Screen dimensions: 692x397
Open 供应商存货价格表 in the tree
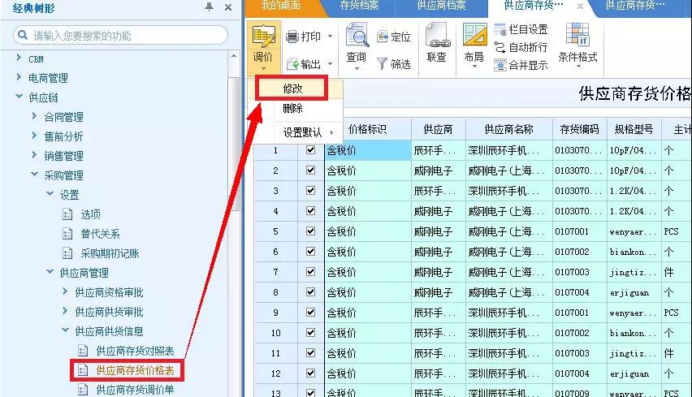pyautogui.click(x=135, y=370)
